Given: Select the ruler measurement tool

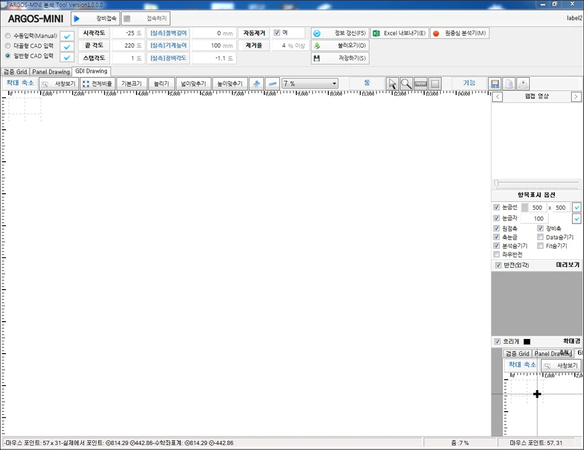Looking at the screenshot, I should click(420, 84).
